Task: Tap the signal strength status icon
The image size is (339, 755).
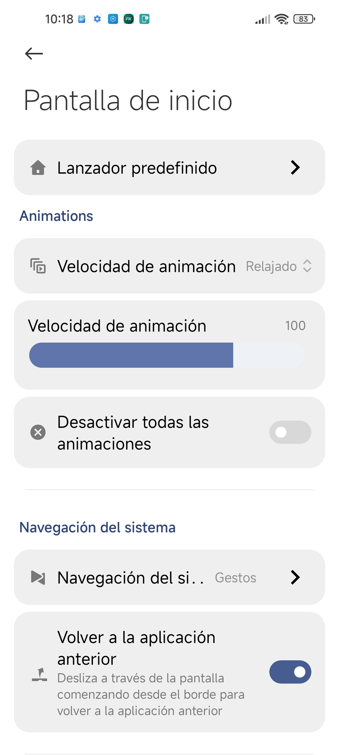Action: 263,20
